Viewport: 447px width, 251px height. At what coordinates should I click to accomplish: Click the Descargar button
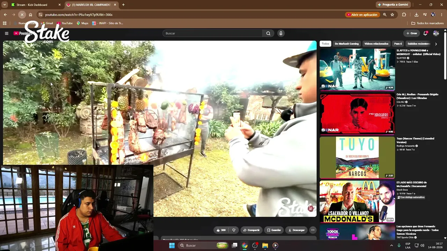(296, 230)
